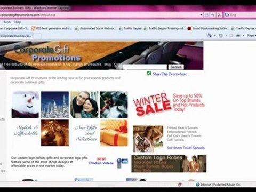Screen dimensions: 256x192
Task: Open the Request Information link
Action: [x=47, y=65]
